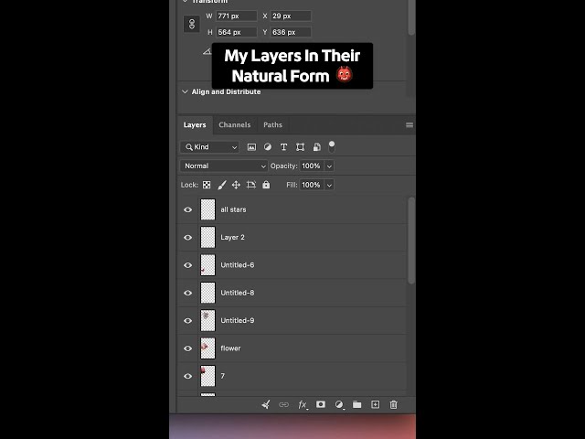Create new fill or adjustment layer
585x439 pixels.
click(x=339, y=404)
